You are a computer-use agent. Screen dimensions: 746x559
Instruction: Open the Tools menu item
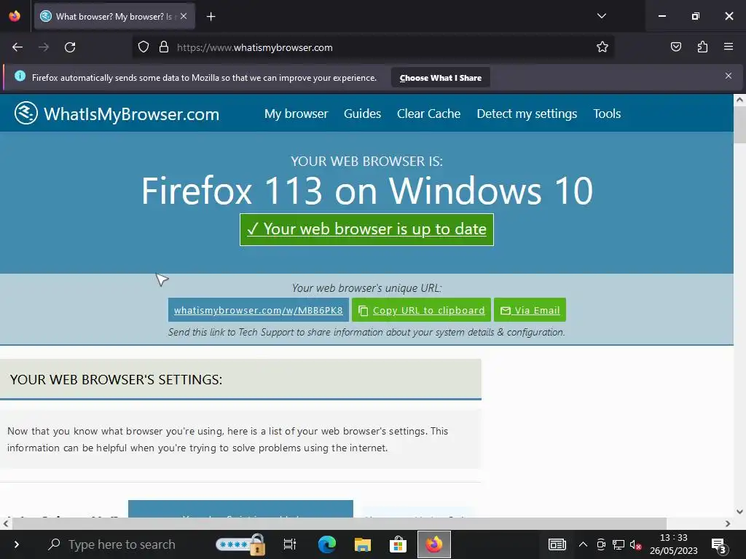pos(607,114)
